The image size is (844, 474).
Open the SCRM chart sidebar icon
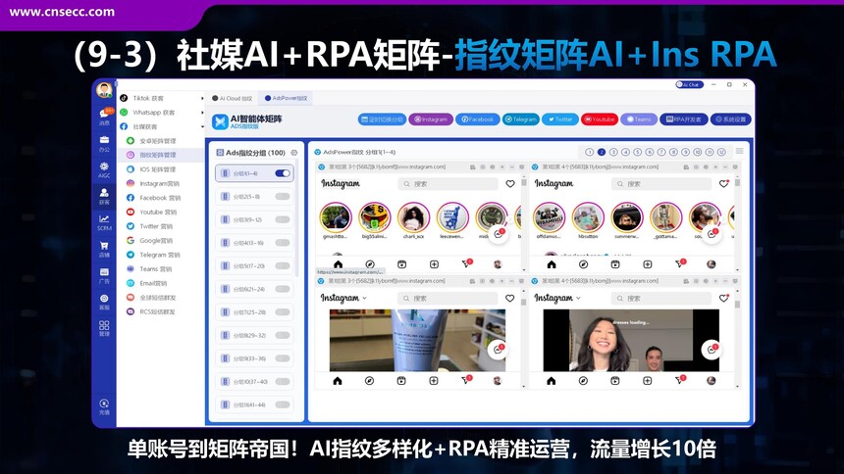coord(104,222)
